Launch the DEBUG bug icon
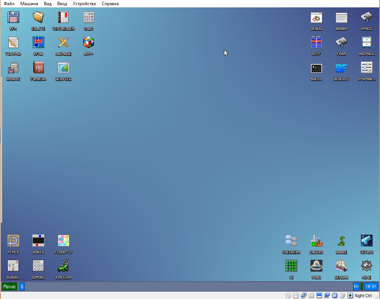The height and width of the screenshot is (299, 380). (316, 17)
